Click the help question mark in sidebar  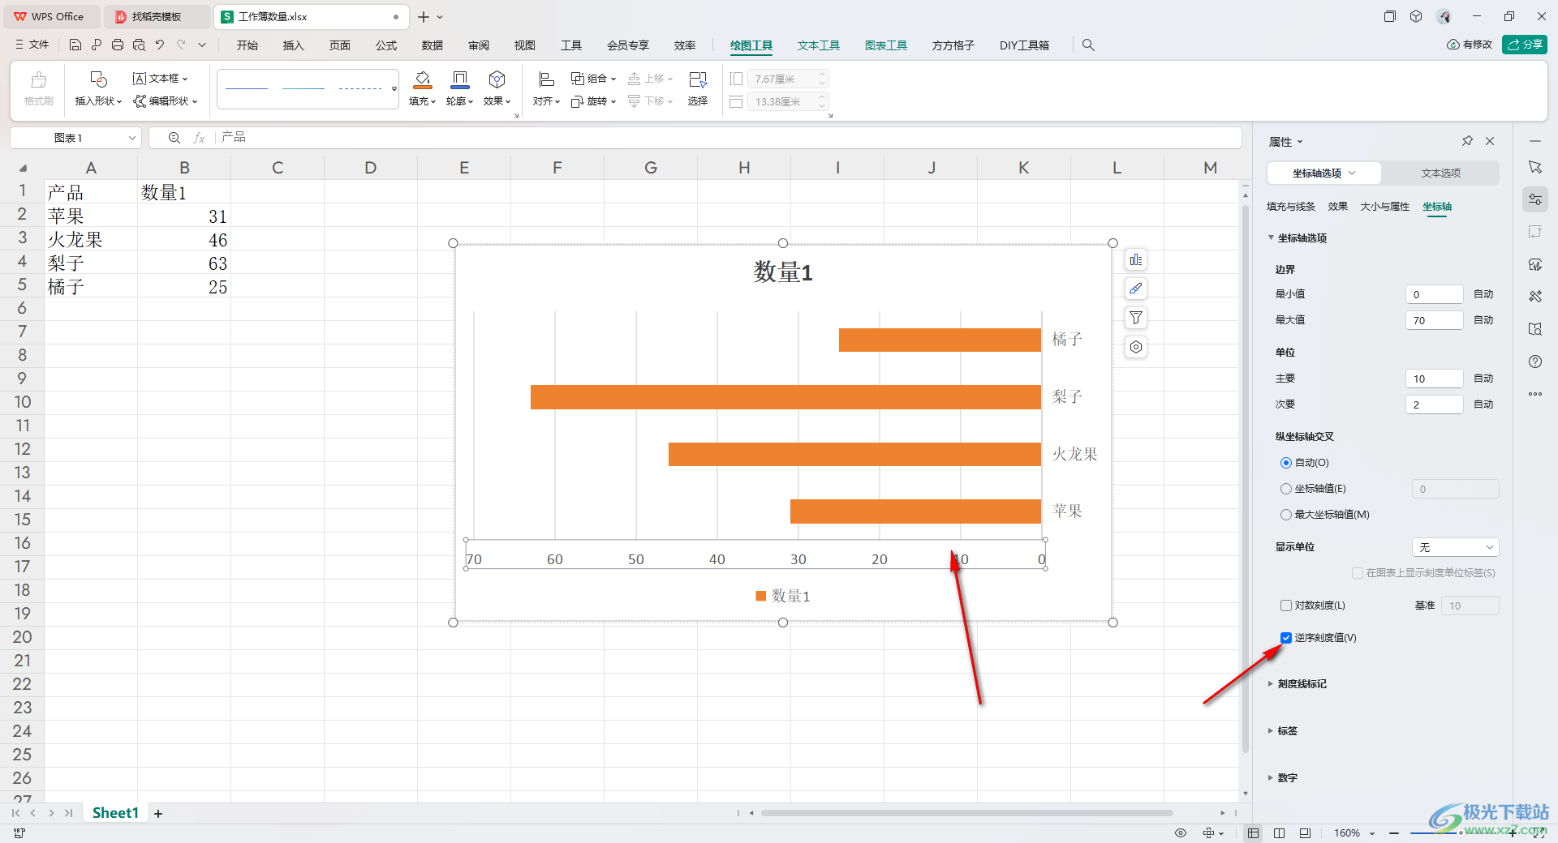click(x=1534, y=362)
